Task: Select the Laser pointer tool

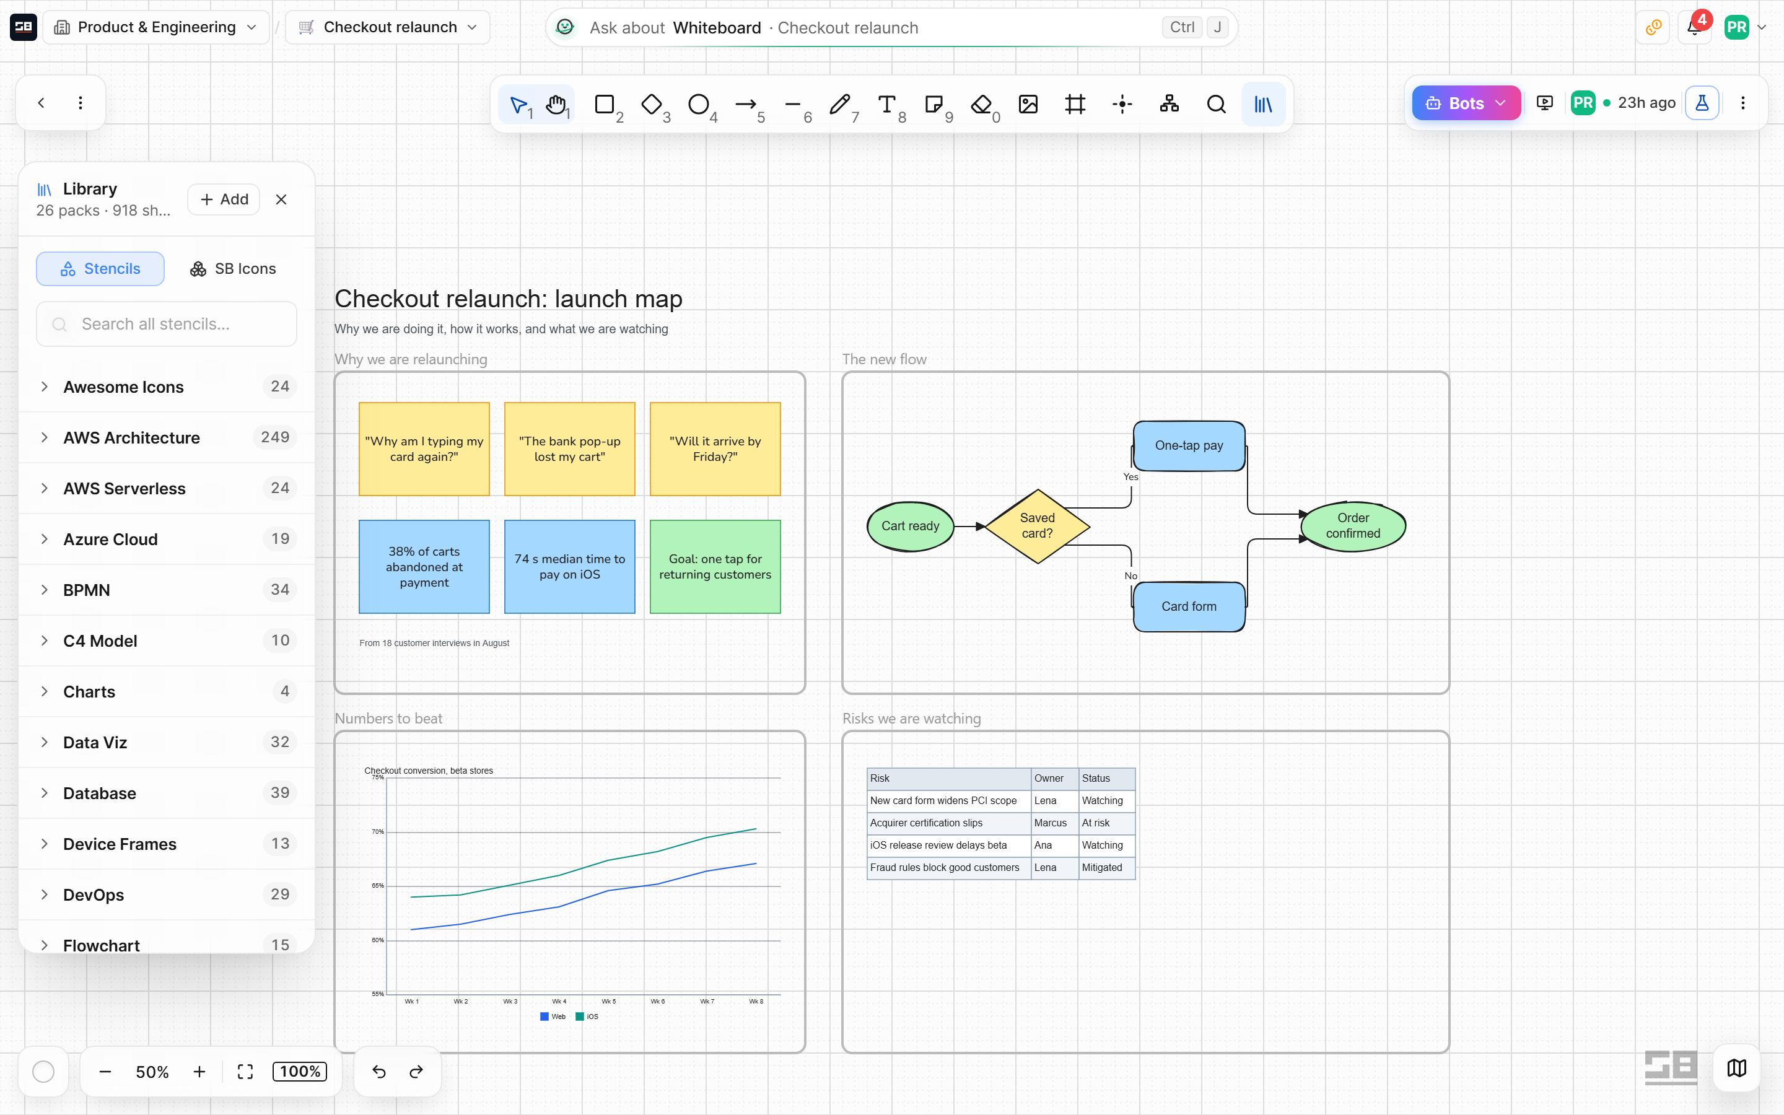Action: [1122, 105]
